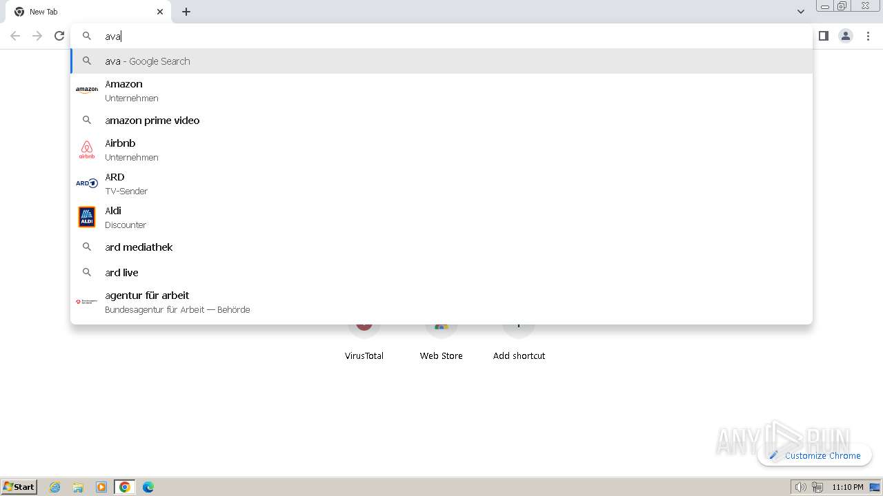Viewport: 883px width, 496px height.
Task: Click search icon beside 'amazon prime video'
Action: (87, 120)
